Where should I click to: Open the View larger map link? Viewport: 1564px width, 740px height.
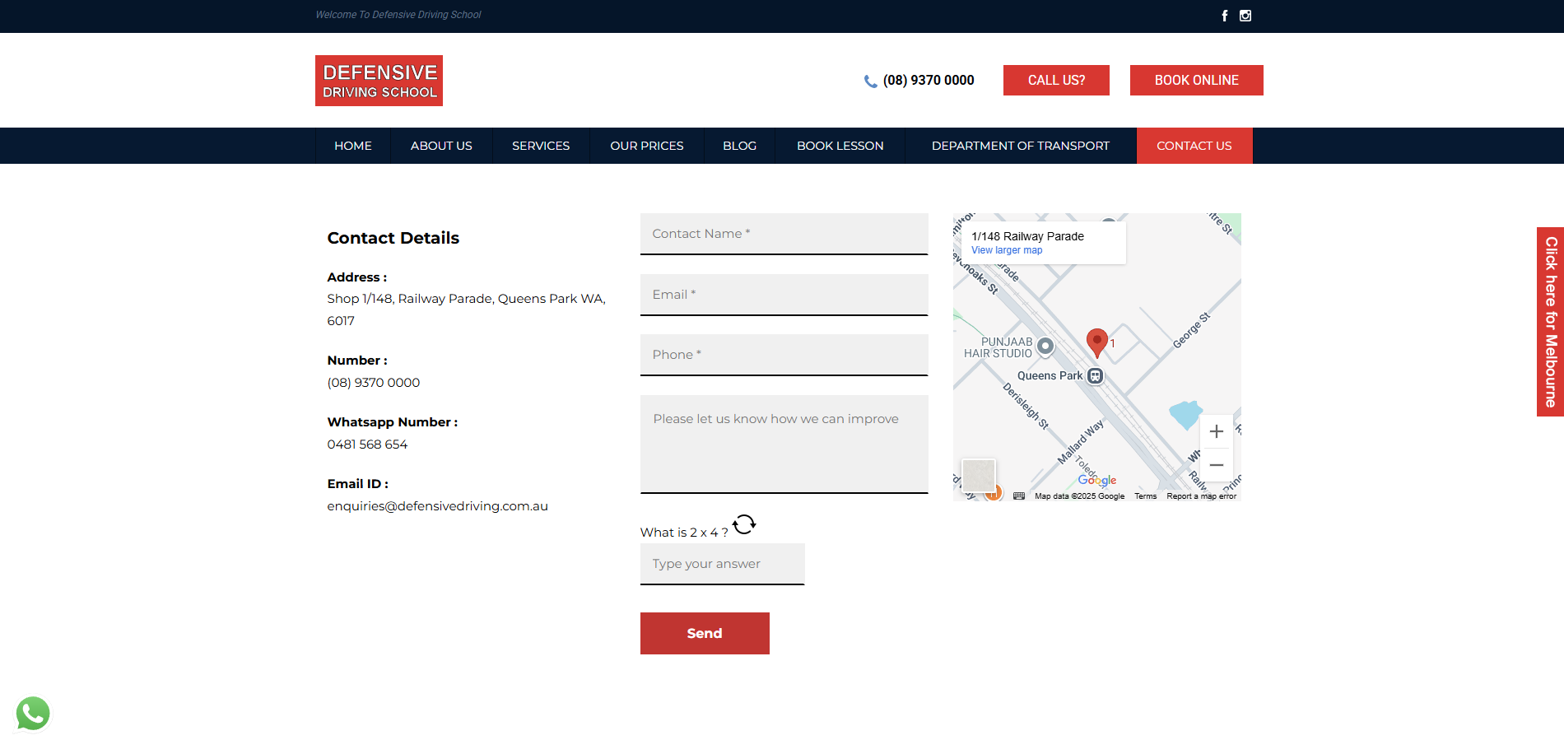[x=1007, y=250]
